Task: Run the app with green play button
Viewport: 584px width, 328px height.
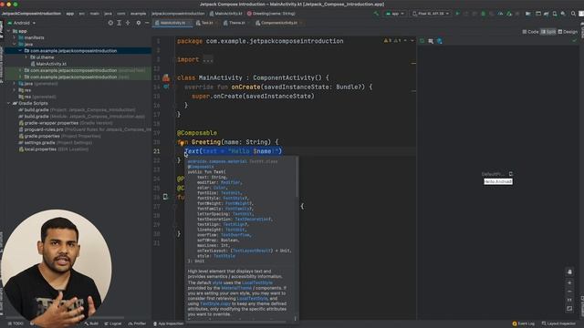Action: pos(457,14)
